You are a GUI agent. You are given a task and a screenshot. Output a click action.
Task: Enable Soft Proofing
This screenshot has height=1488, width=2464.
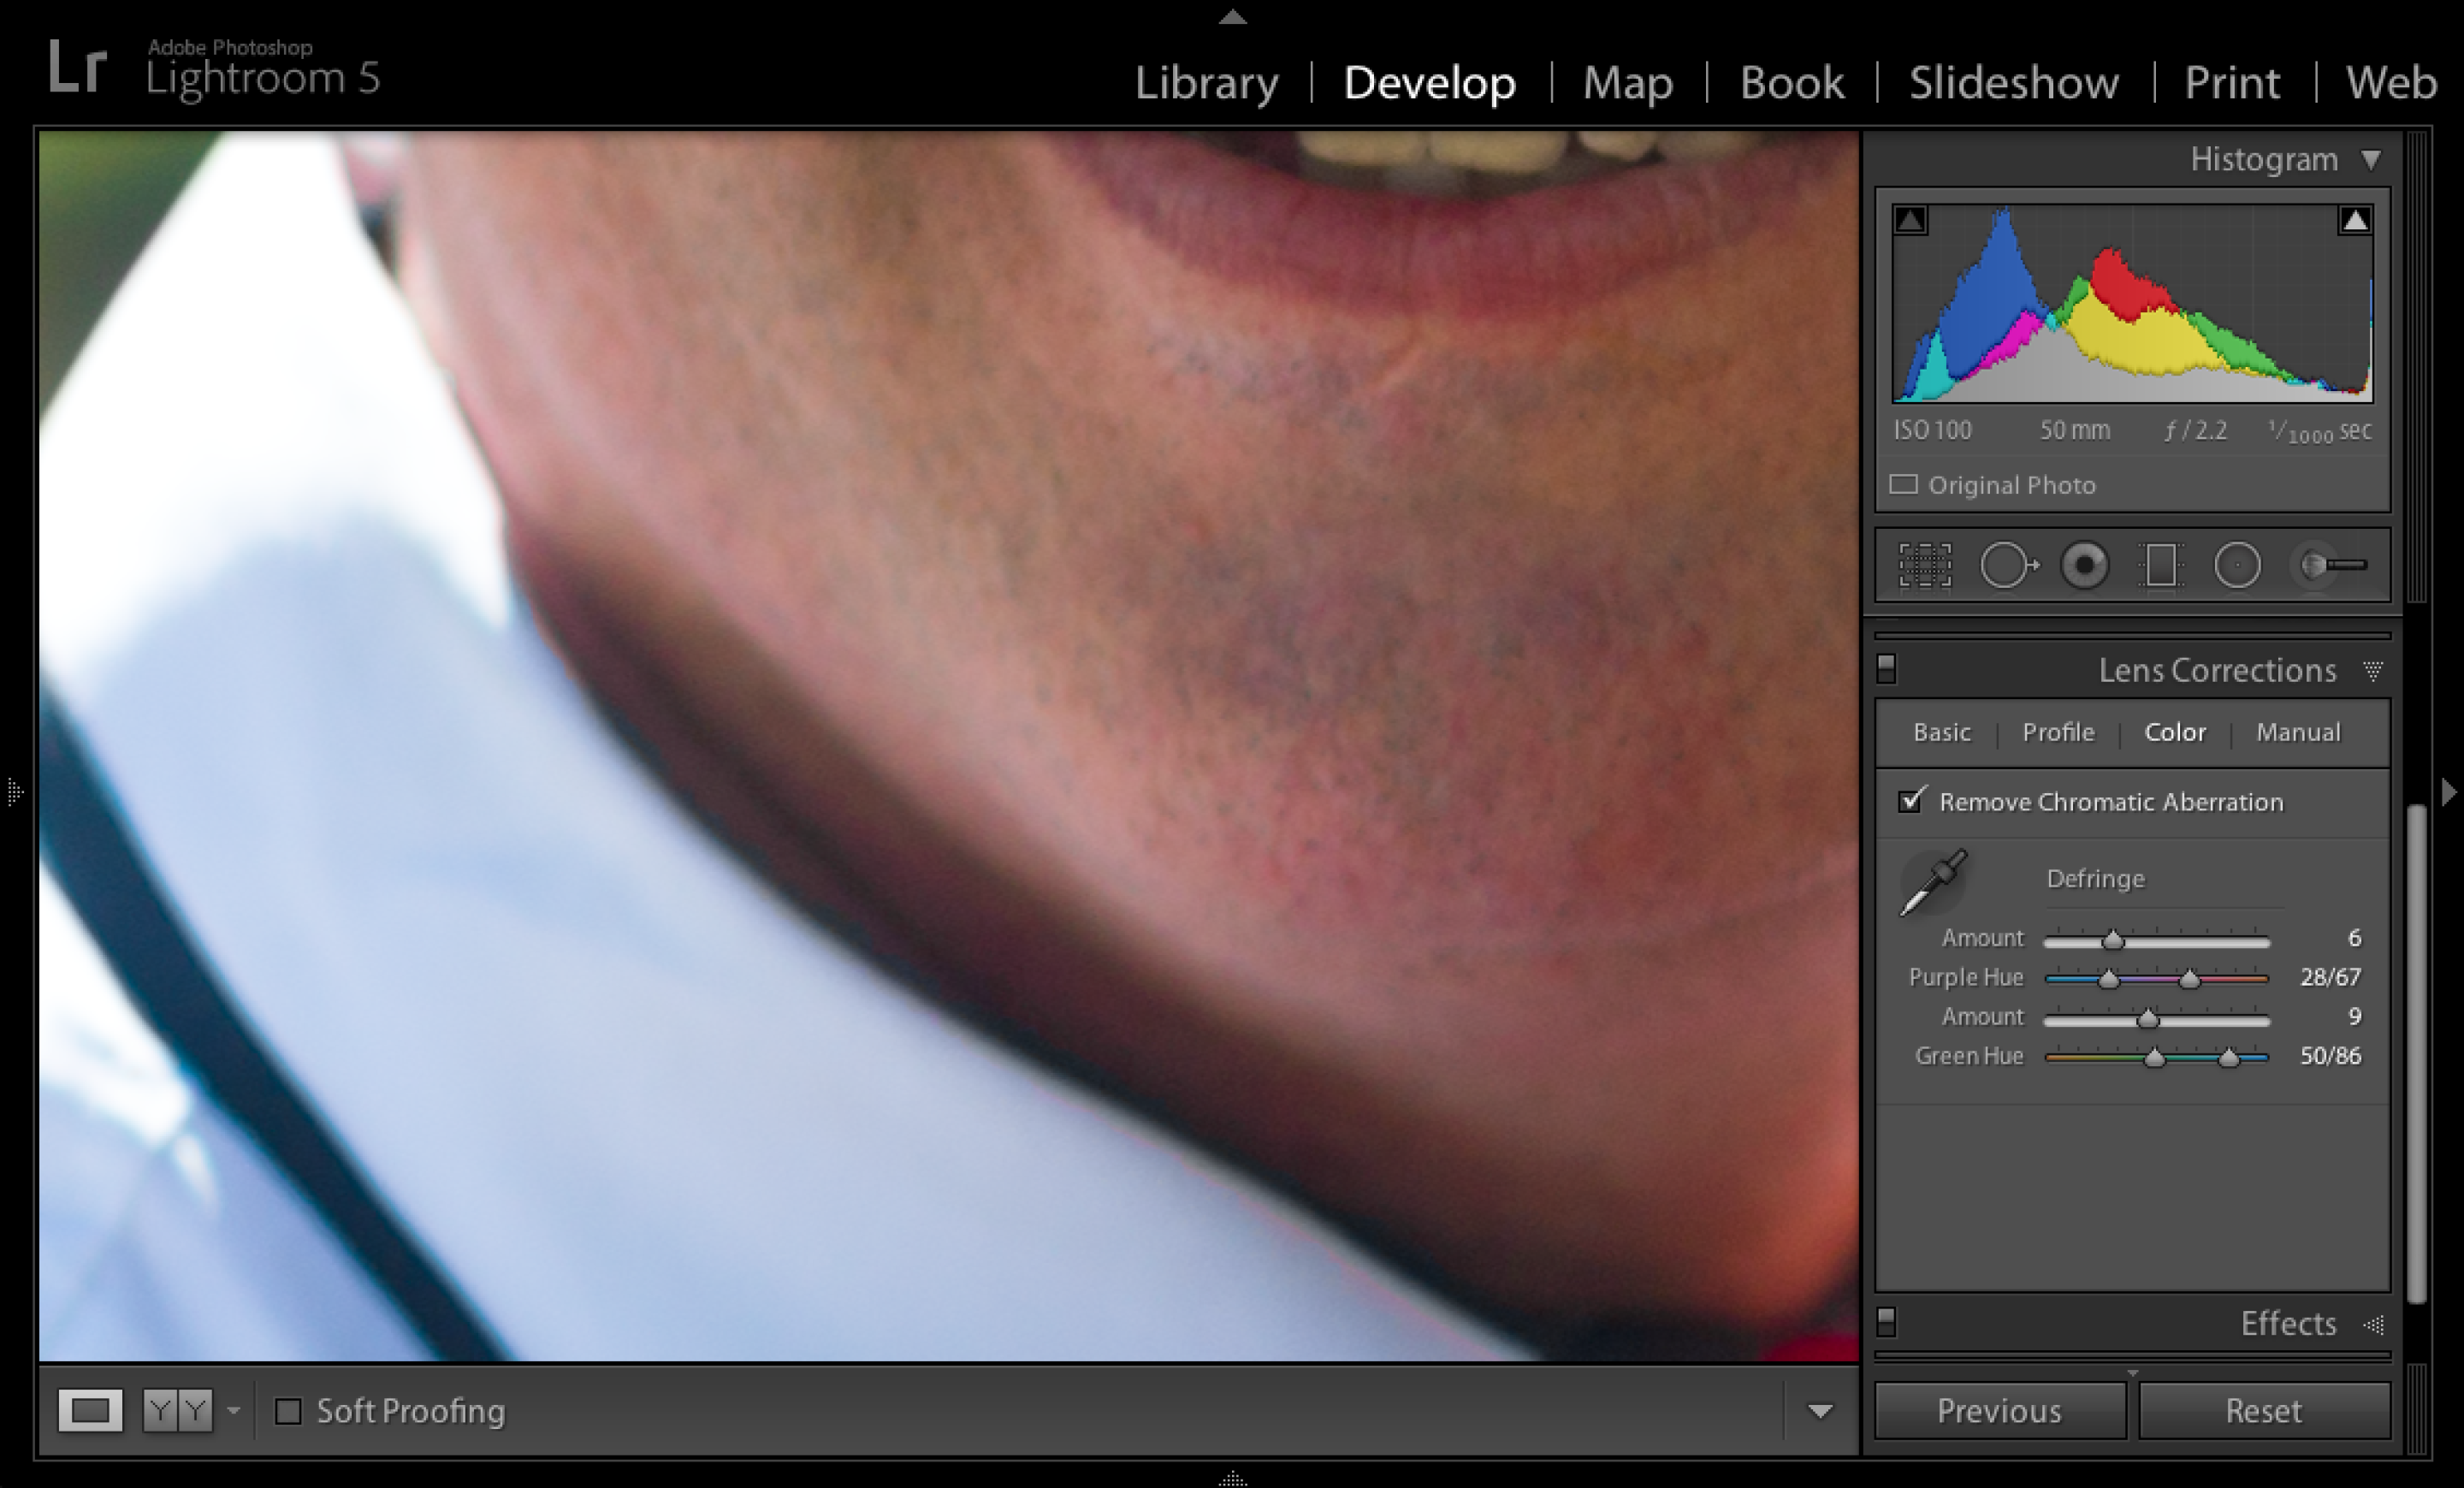[290, 1411]
